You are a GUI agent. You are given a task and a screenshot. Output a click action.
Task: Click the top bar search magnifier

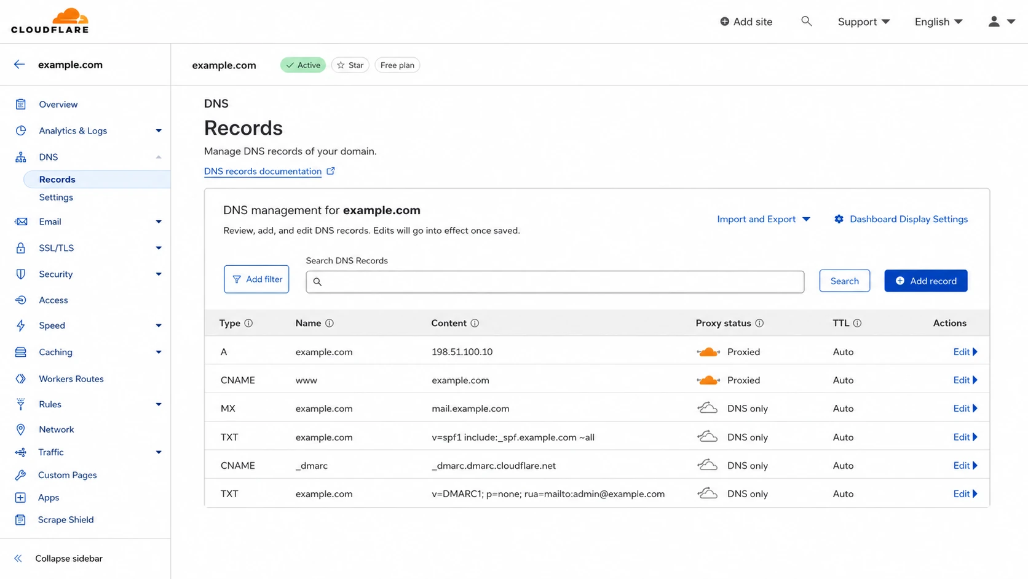(807, 22)
